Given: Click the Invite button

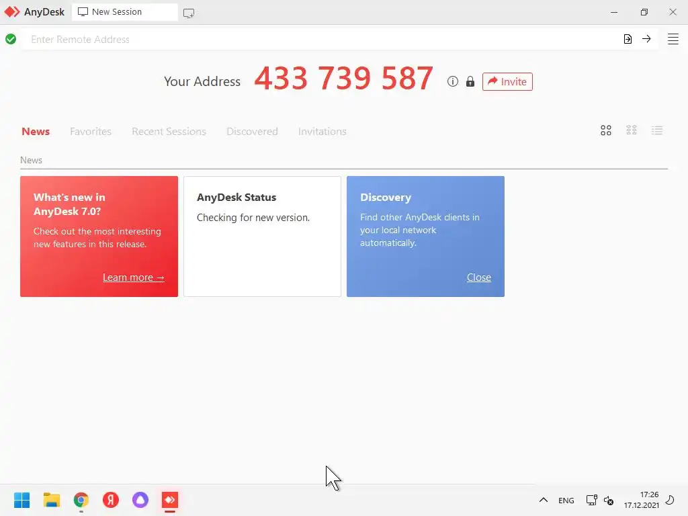Looking at the screenshot, I should pyautogui.click(x=507, y=81).
